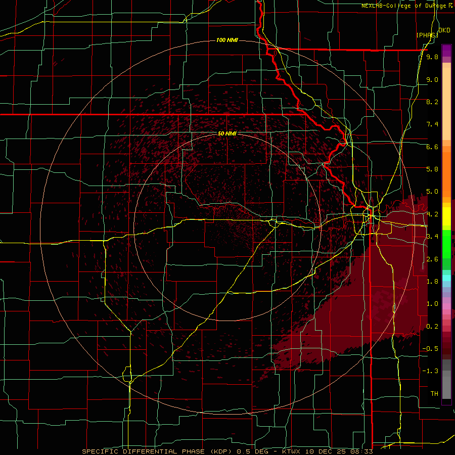Click the 3.4 scale value

click(432, 237)
